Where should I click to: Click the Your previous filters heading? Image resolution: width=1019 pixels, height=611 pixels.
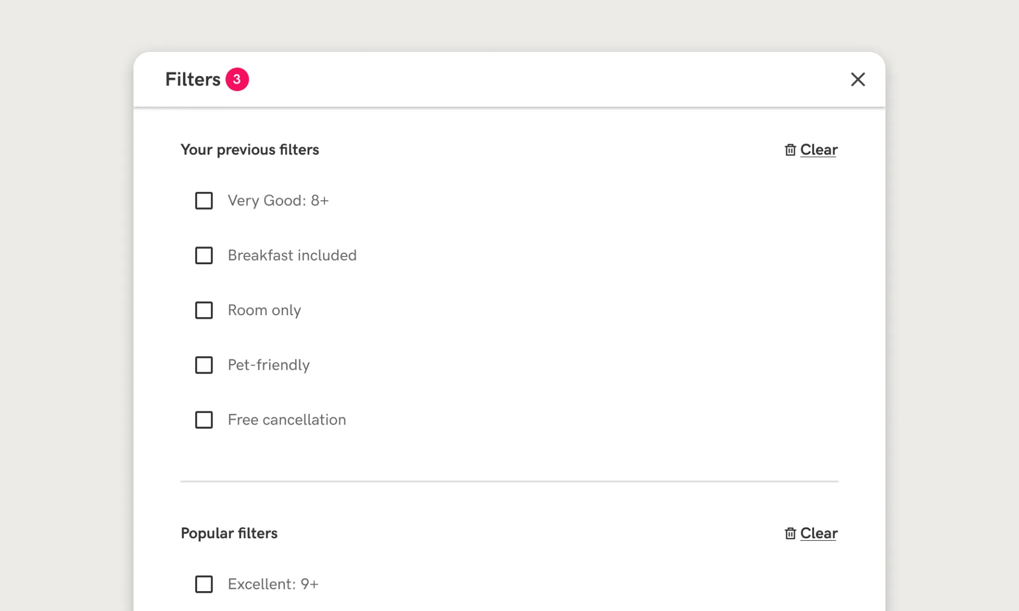(250, 150)
